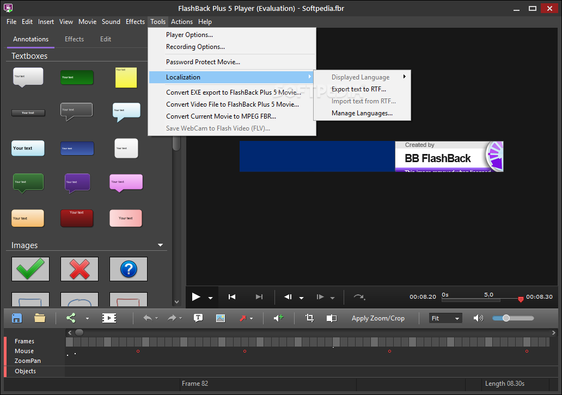The width and height of the screenshot is (562, 395).
Task: Select the Objects timeline row label
Action: click(x=25, y=371)
